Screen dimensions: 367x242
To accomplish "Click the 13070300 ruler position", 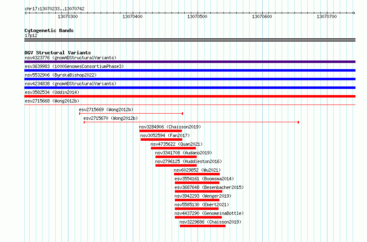I will coord(68,16).
